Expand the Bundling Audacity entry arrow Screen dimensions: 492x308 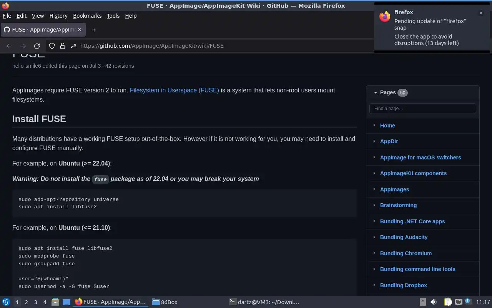coord(374,237)
